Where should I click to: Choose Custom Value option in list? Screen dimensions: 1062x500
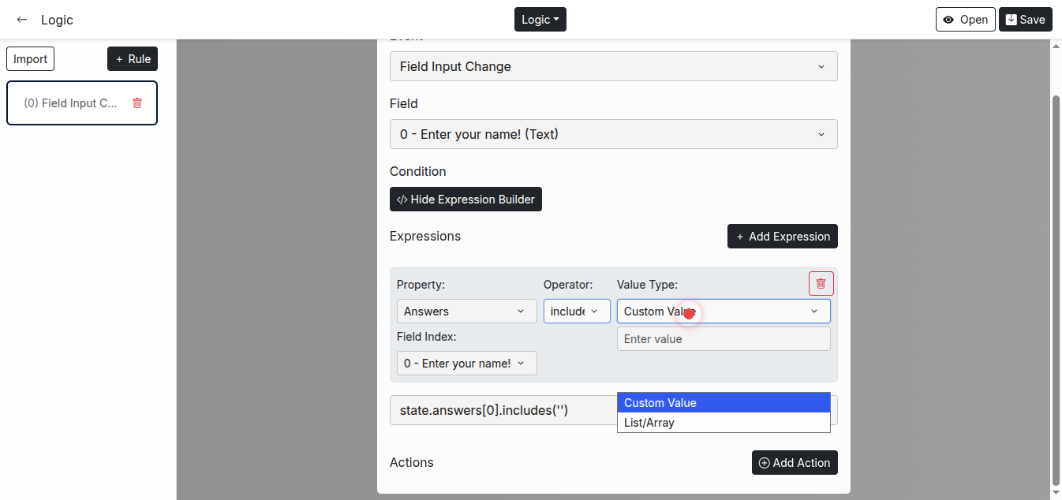tap(723, 403)
